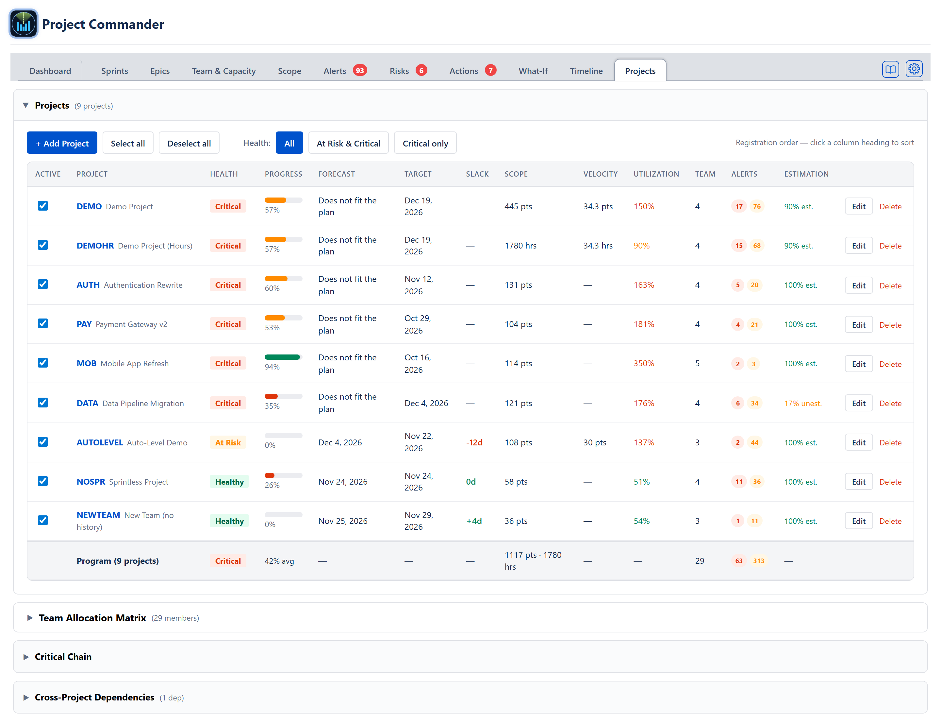Click the Alerts tab badge 93
This screenshot has width=941, height=724.
(359, 70)
